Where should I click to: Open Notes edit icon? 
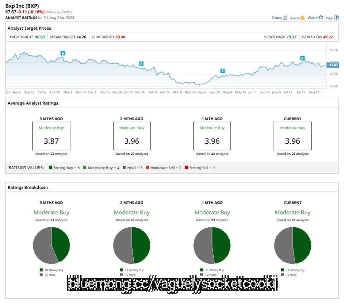(285, 18)
